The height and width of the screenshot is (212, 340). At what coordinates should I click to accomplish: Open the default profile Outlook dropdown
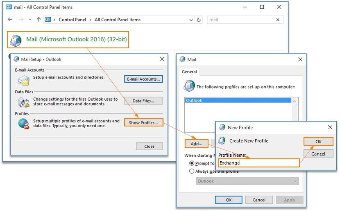pos(247,181)
